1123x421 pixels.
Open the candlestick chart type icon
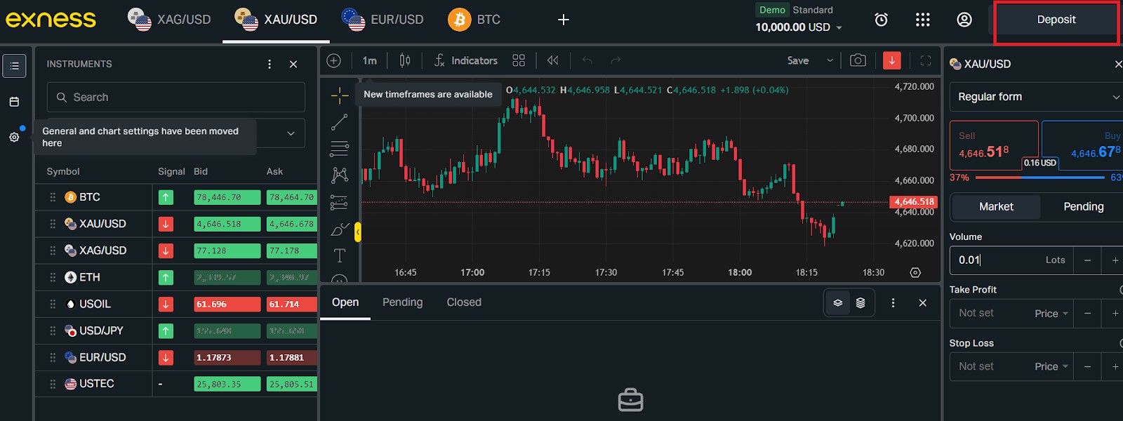coord(405,60)
